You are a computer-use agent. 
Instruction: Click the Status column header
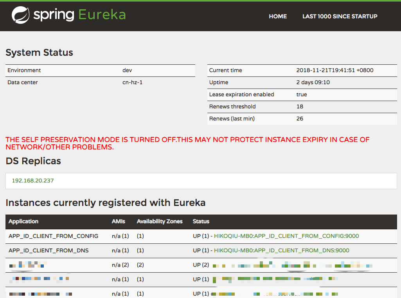(201, 221)
